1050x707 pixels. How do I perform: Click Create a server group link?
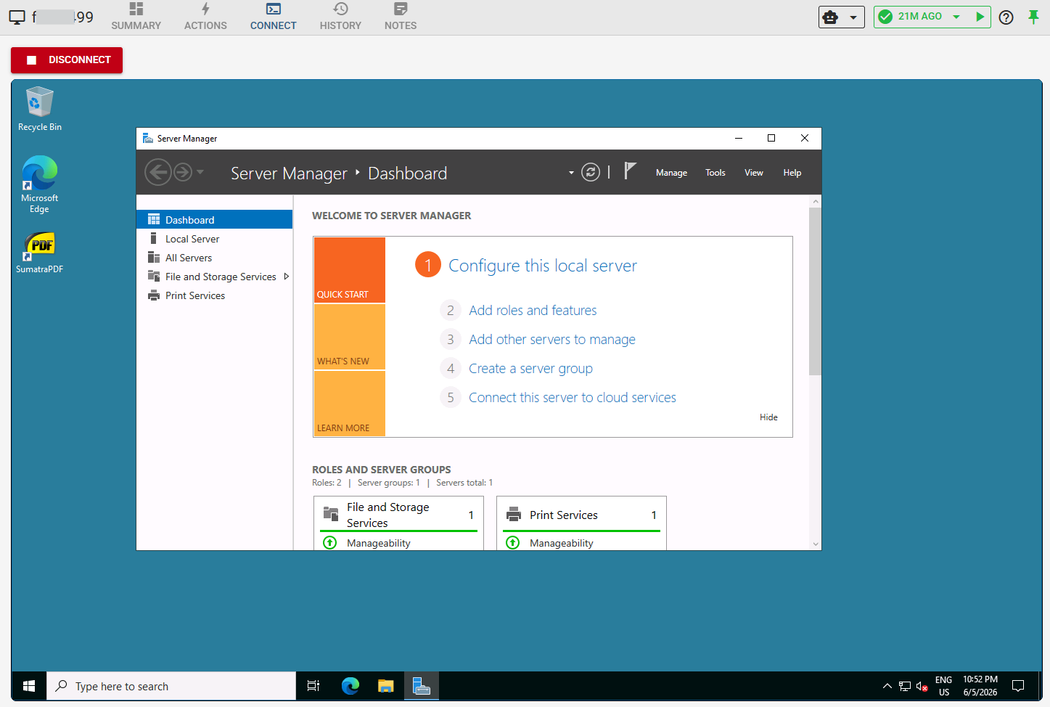coord(530,368)
